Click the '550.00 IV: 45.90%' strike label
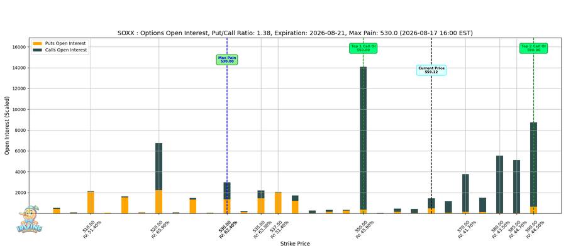The height and width of the screenshot is (251, 566). 363,229
